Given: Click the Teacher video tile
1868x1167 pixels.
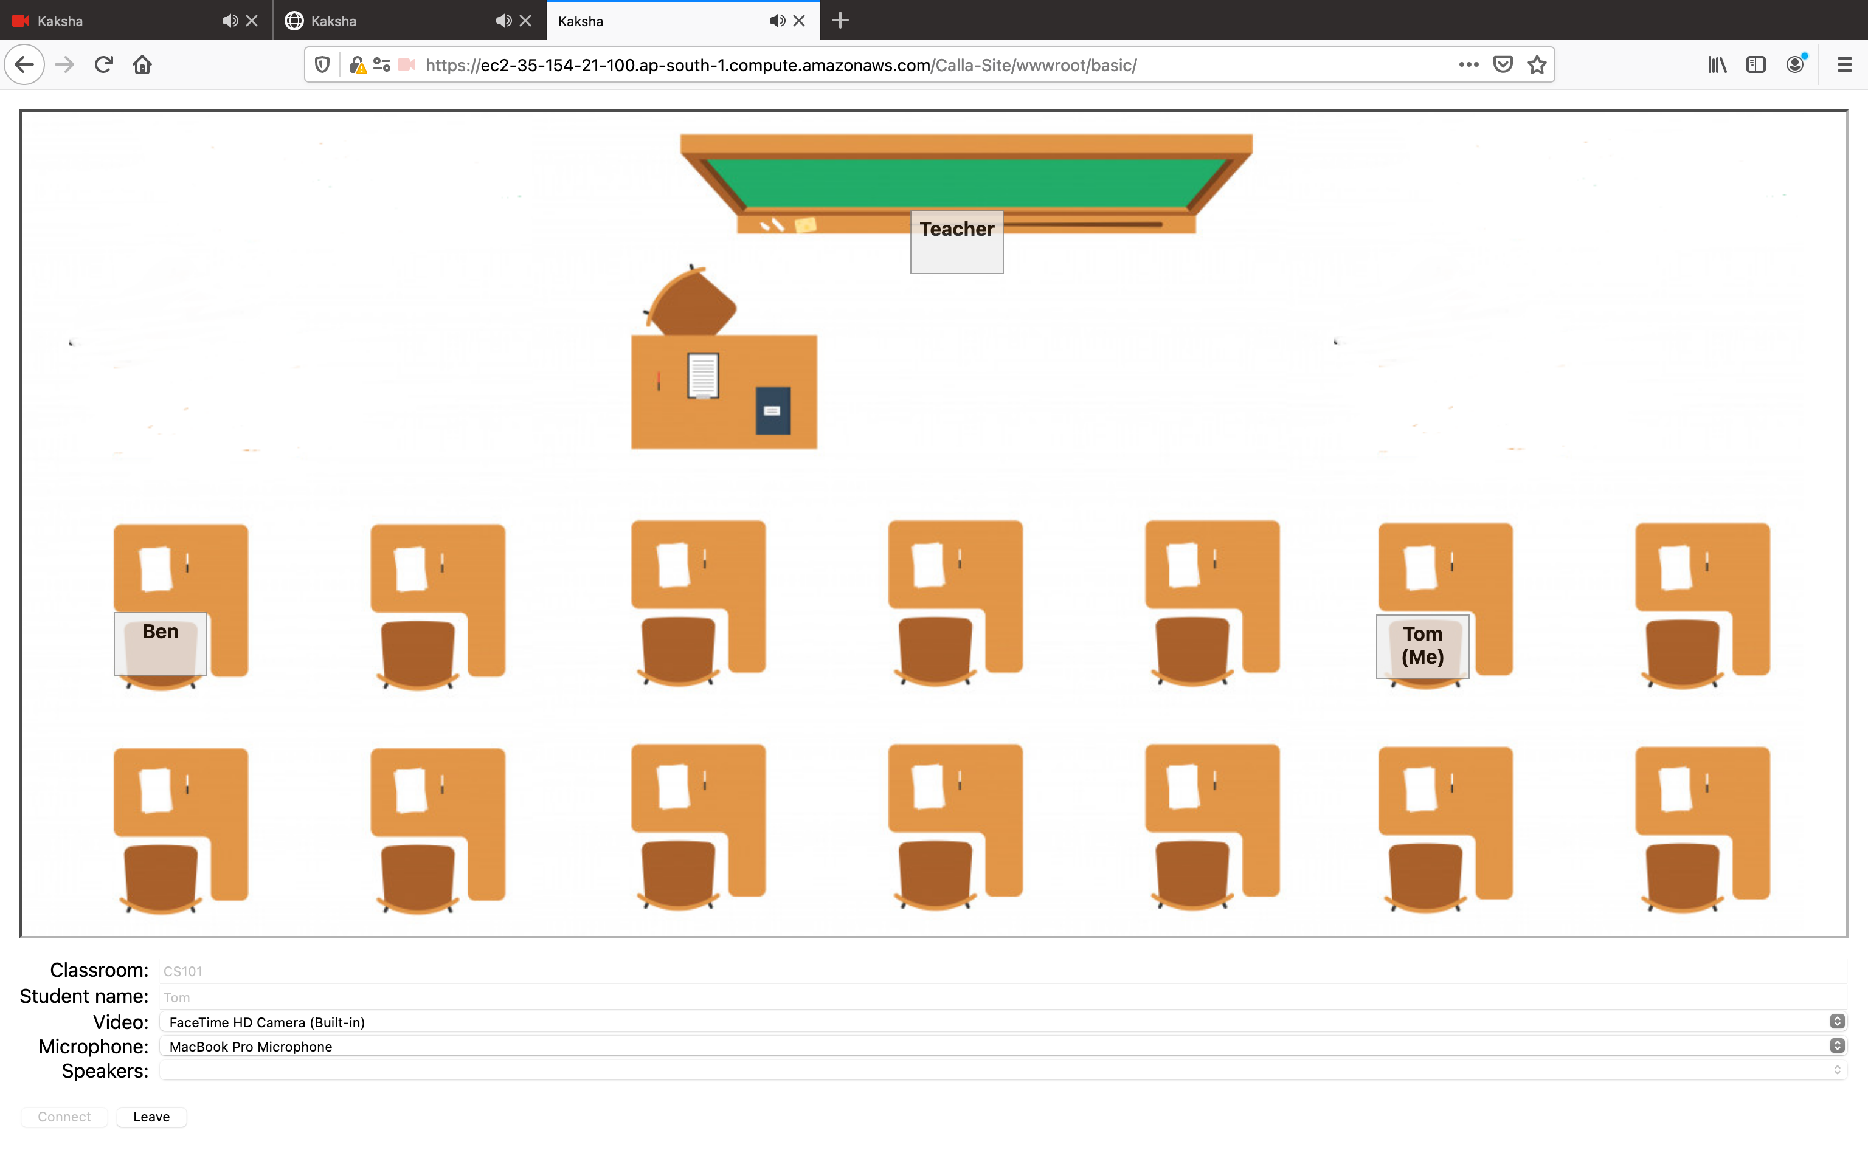Looking at the screenshot, I should [956, 243].
